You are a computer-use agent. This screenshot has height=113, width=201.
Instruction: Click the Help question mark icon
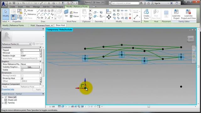coord(177,3)
